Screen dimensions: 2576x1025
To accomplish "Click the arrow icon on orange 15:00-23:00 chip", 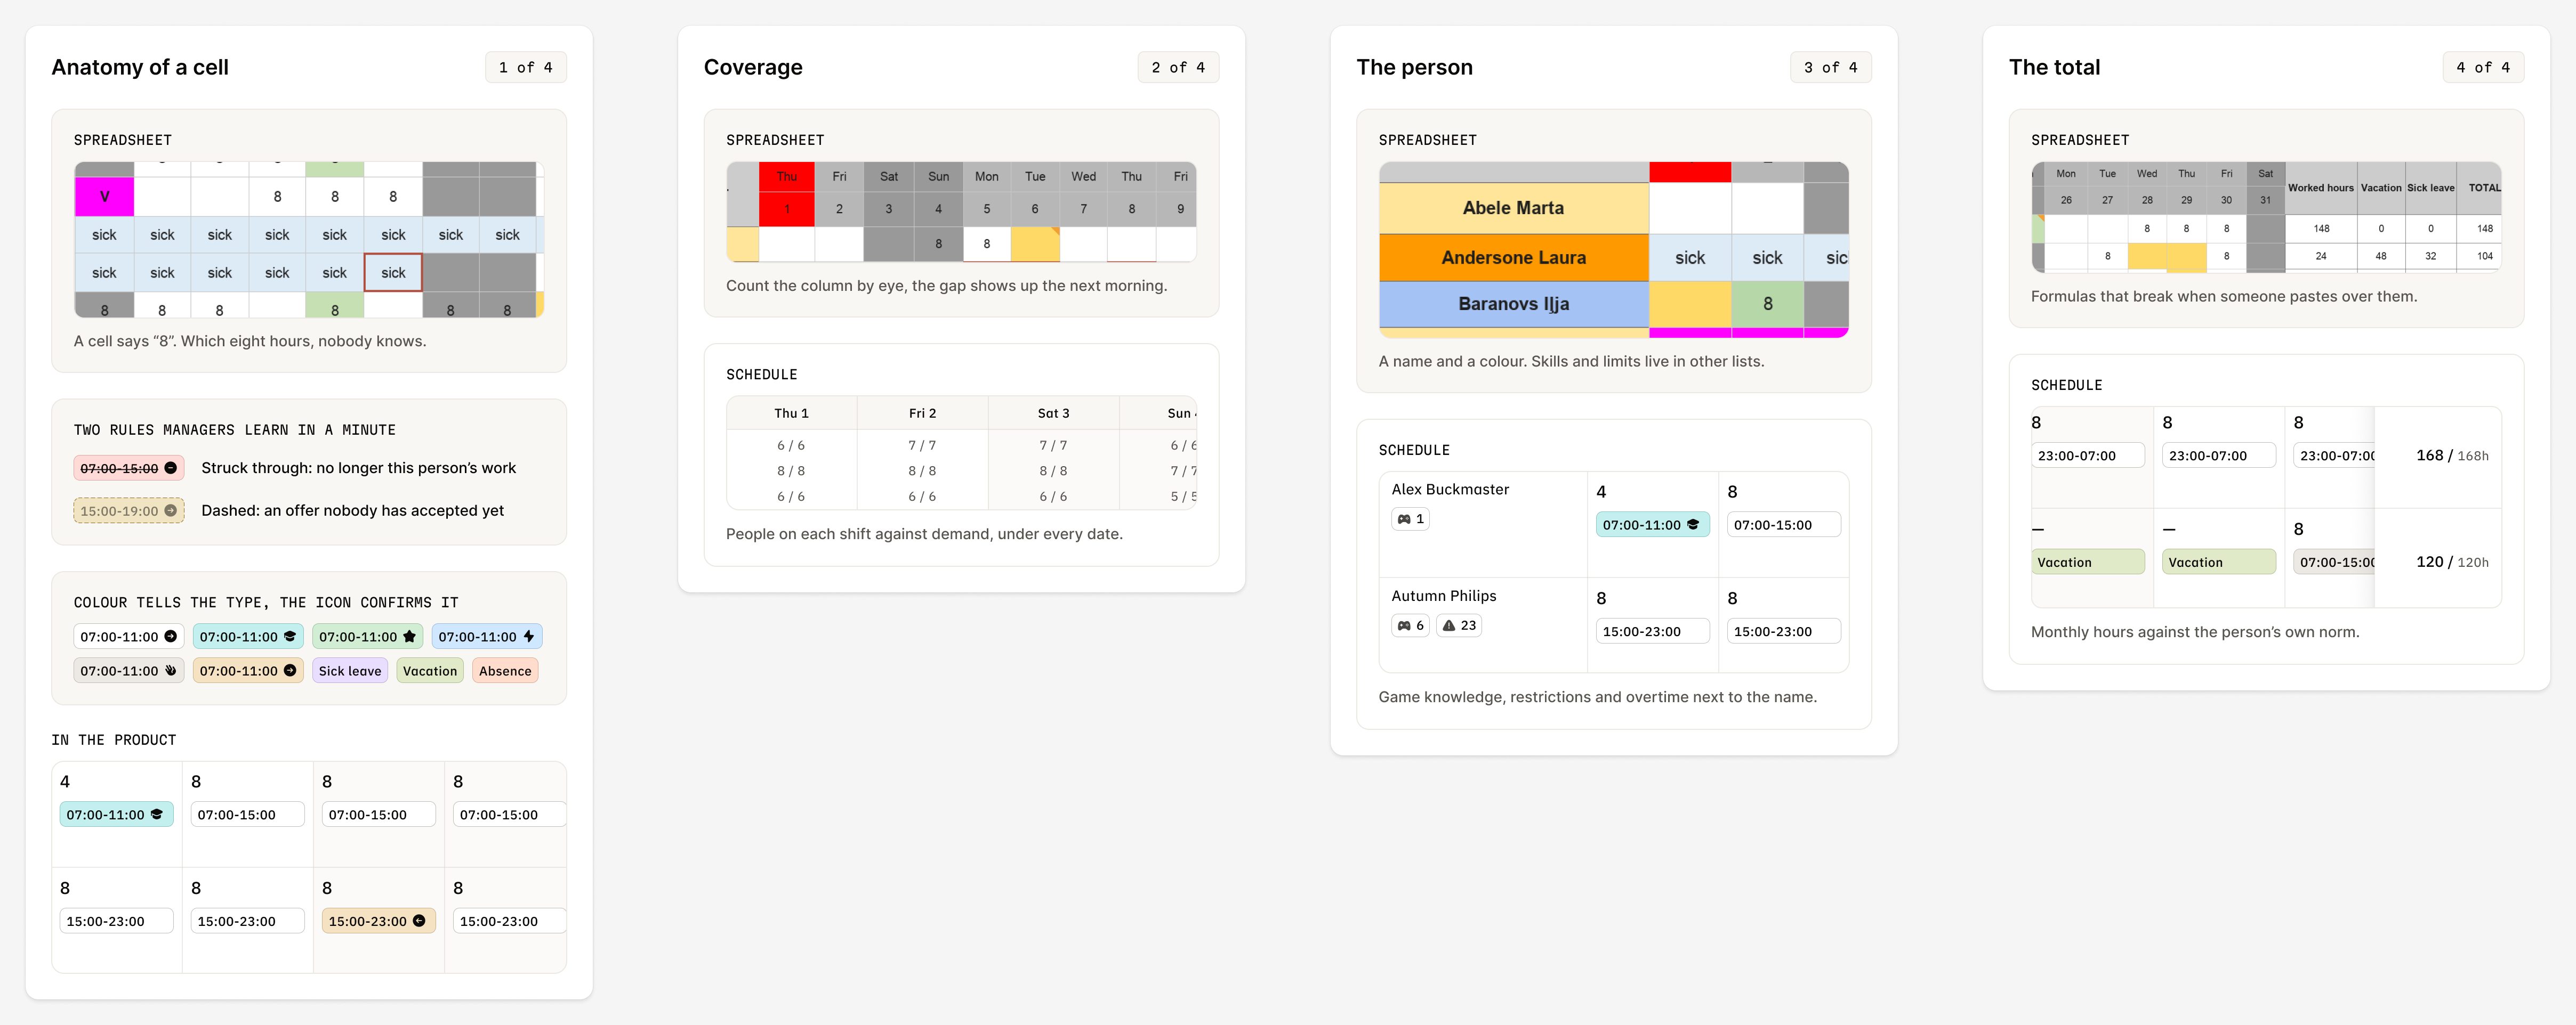I will click(419, 921).
